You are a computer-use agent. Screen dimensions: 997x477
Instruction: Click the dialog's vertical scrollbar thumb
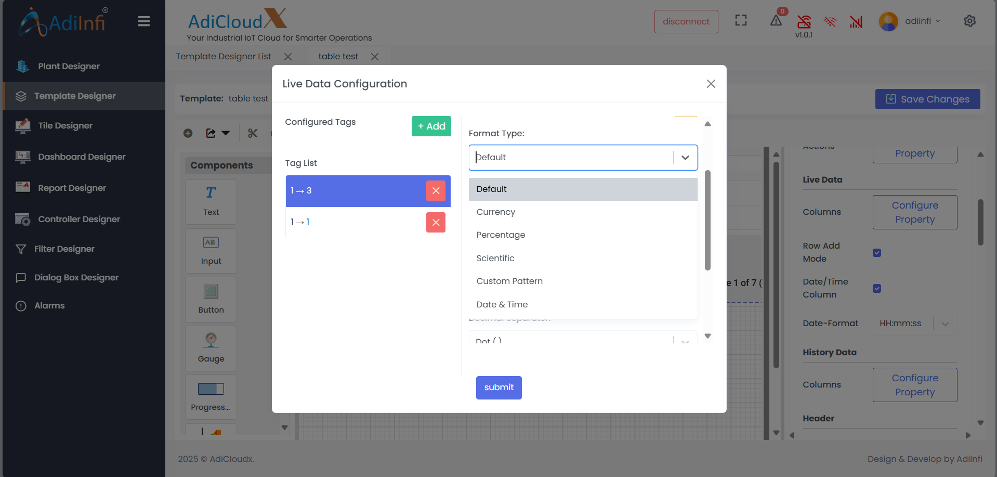(x=707, y=221)
